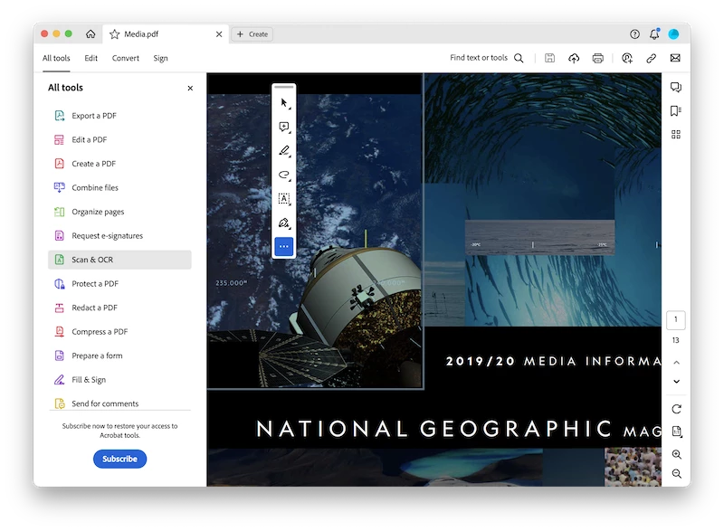Choose the add comment tool in quick toolbar
The width and height of the screenshot is (724, 531).
pos(284,127)
